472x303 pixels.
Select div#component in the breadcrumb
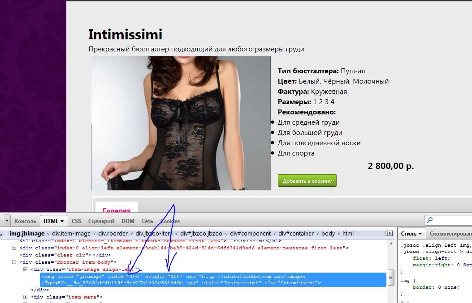[x=251, y=233]
